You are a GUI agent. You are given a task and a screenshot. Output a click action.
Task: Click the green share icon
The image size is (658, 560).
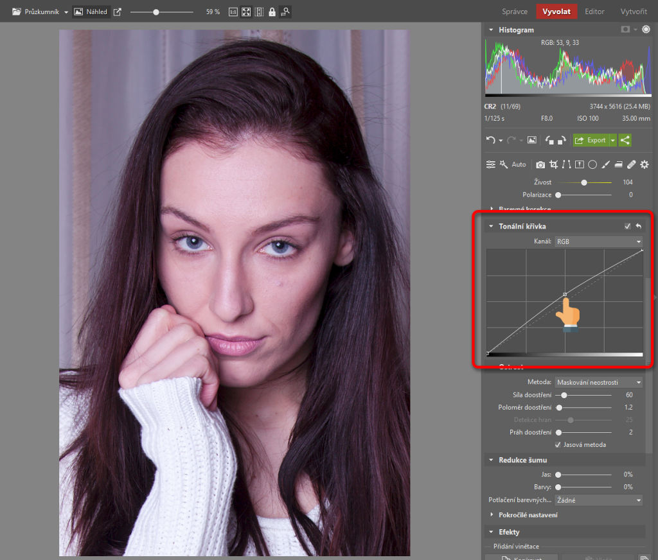pyautogui.click(x=625, y=140)
